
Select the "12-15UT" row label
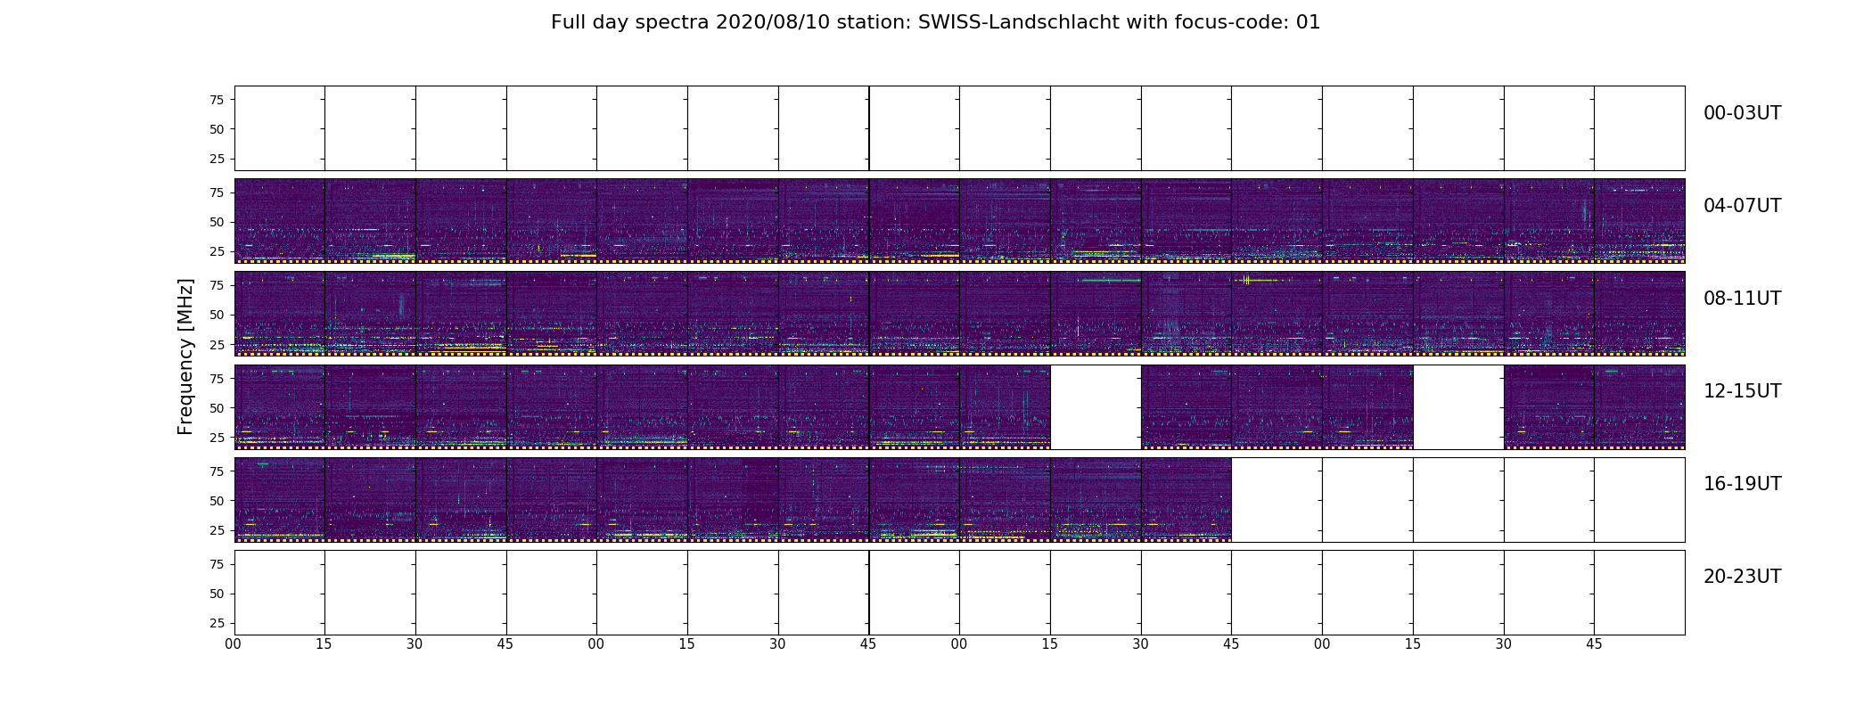(x=1742, y=391)
